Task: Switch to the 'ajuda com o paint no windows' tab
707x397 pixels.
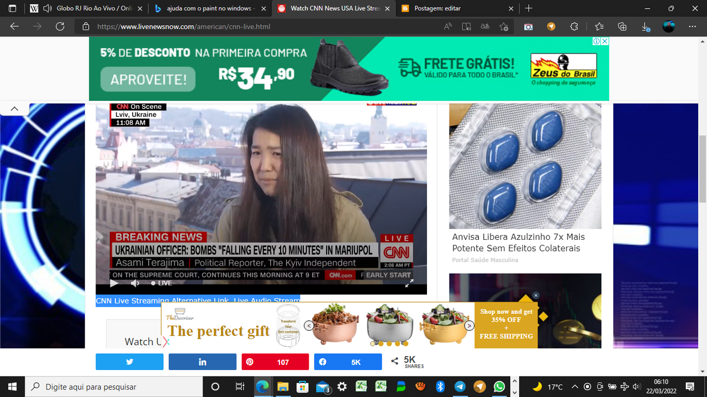Action: (209, 8)
